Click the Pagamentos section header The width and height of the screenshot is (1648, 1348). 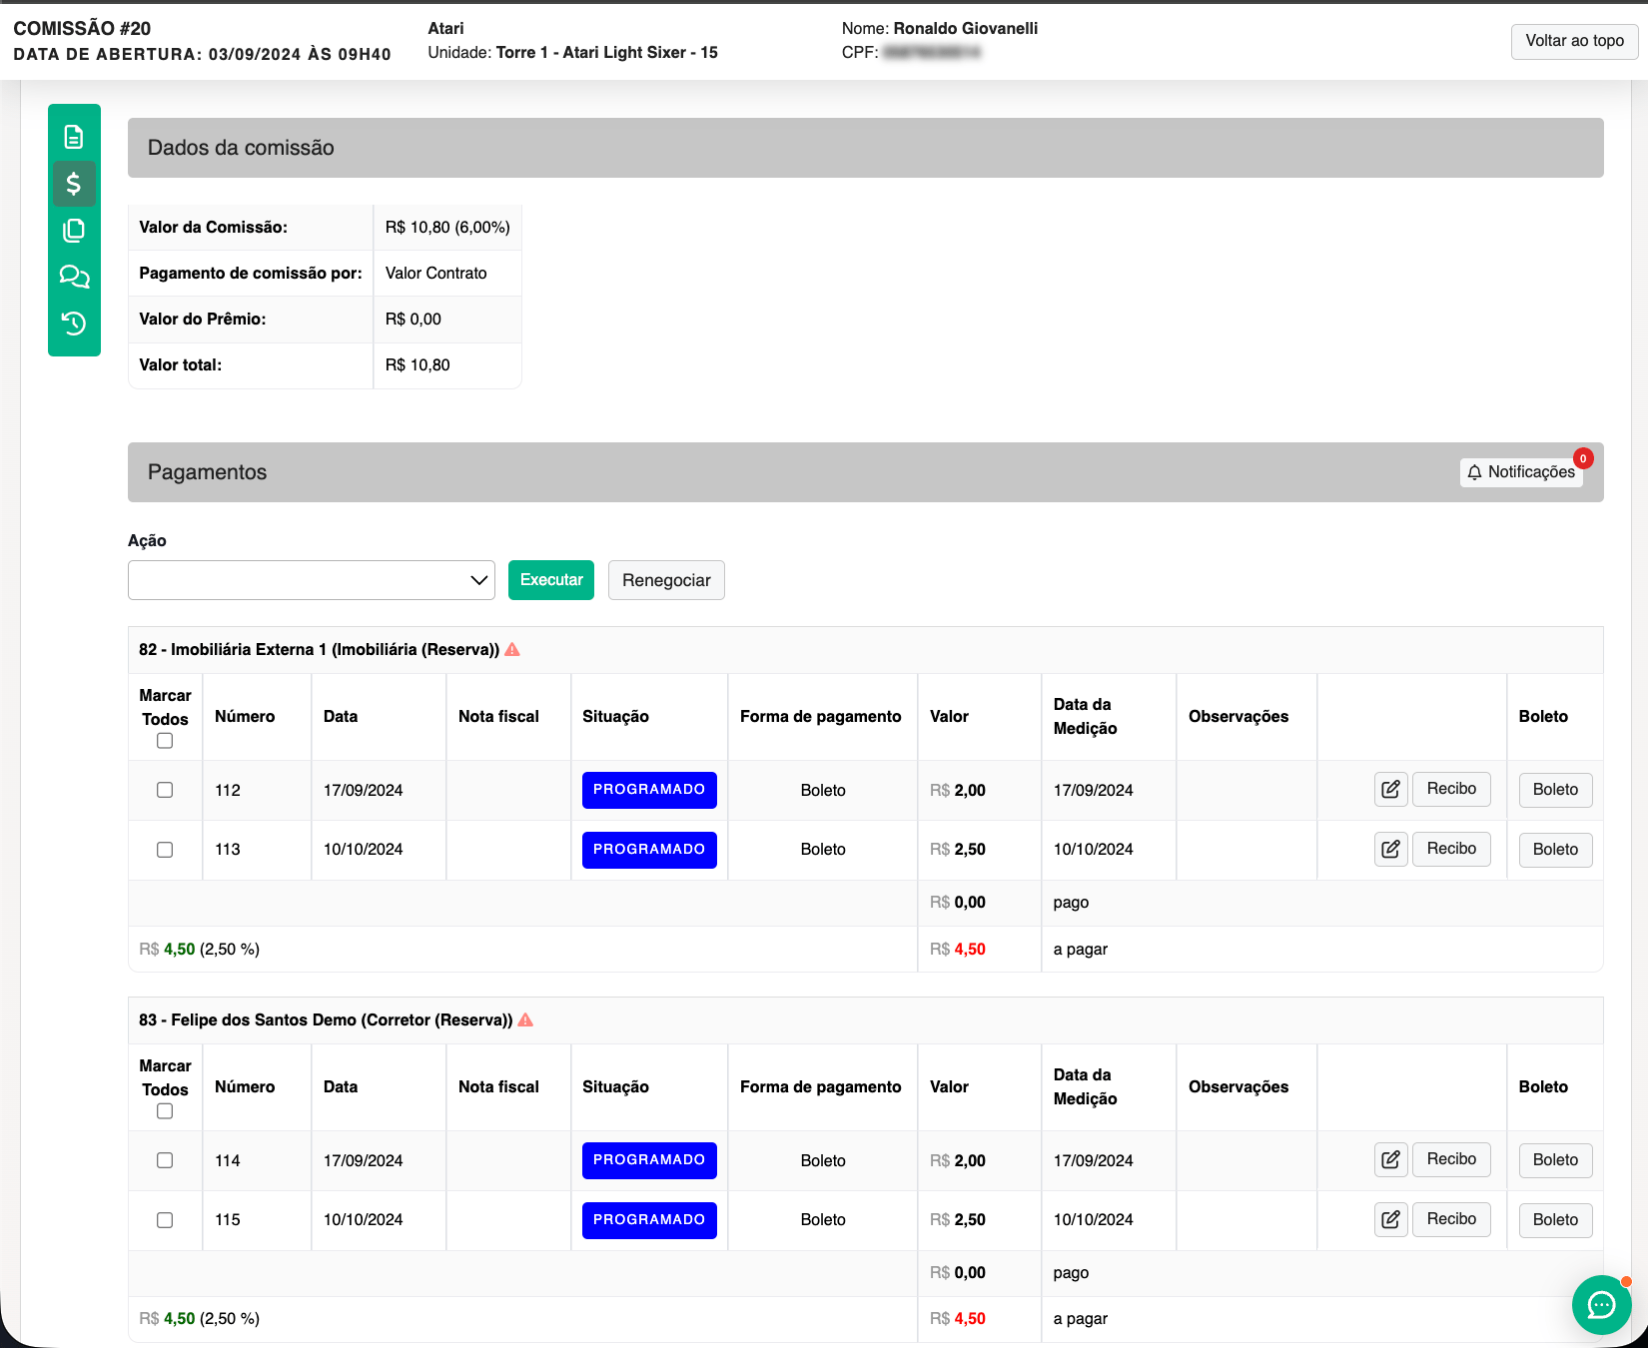click(x=866, y=472)
